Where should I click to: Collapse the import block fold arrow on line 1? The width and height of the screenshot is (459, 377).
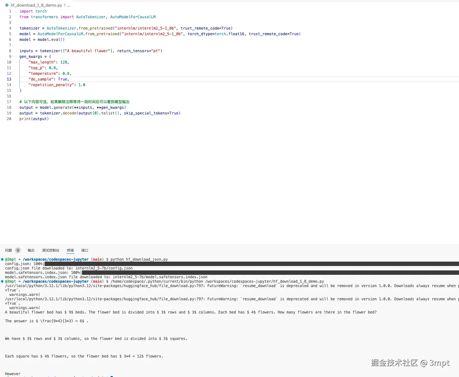click(x=16, y=11)
